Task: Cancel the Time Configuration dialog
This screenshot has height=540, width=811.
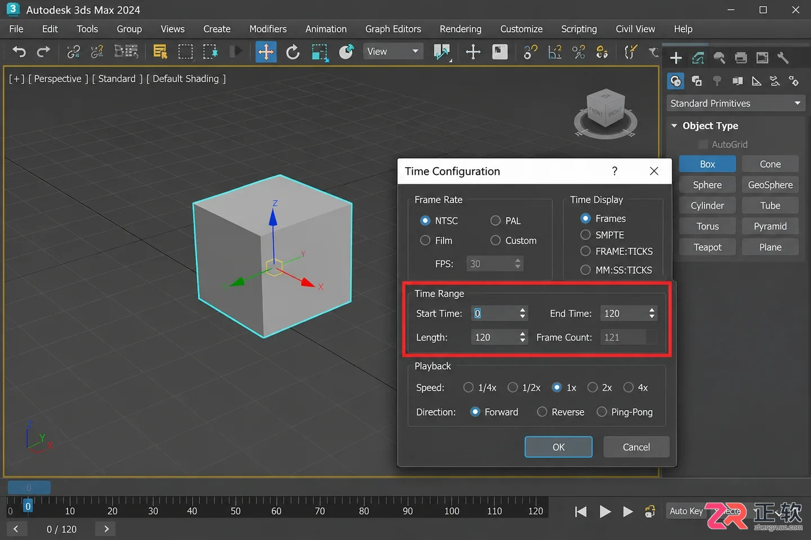Action: 636,447
